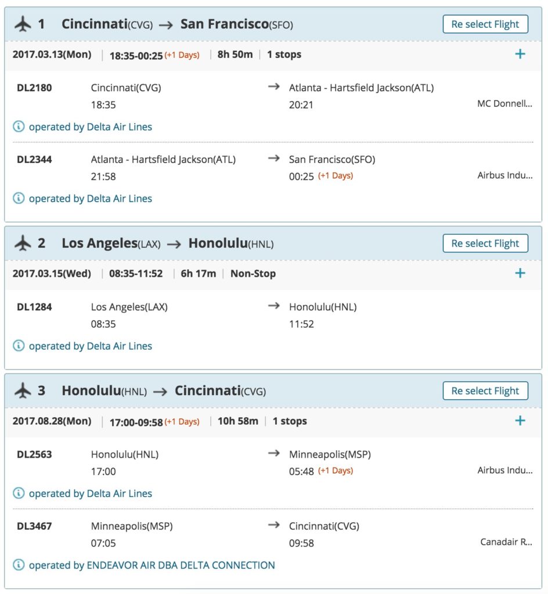Screen dimensions: 548x594
Task: Click the airplane icon for flight 2
Action: click(x=23, y=244)
